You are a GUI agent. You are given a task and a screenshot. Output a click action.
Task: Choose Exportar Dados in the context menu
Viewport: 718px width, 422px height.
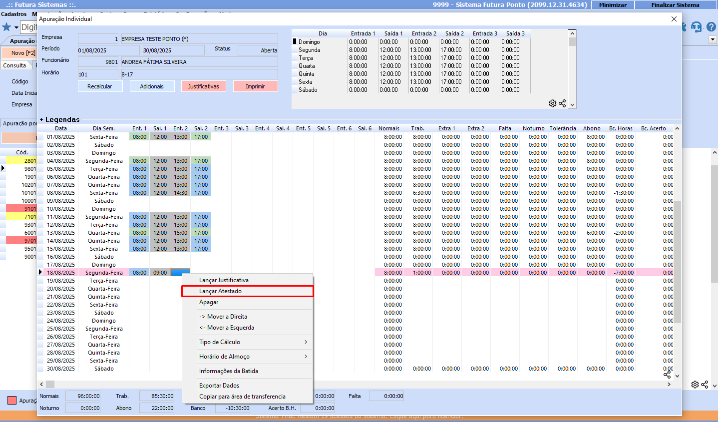[x=219, y=386]
